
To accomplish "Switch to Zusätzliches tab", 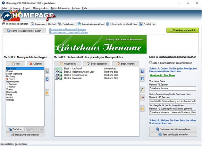I will (147, 24).
